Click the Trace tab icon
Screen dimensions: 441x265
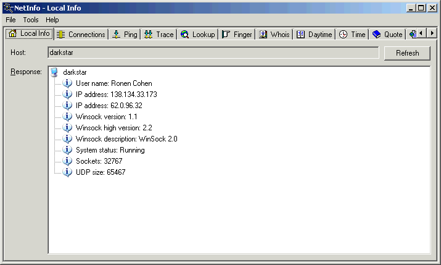tap(148, 35)
